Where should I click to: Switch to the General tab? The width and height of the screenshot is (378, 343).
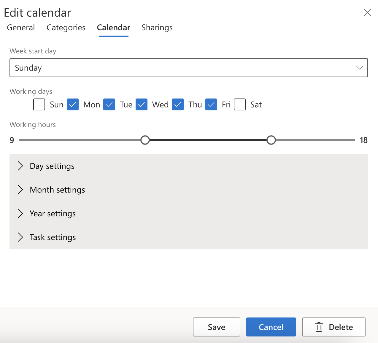[x=21, y=27]
